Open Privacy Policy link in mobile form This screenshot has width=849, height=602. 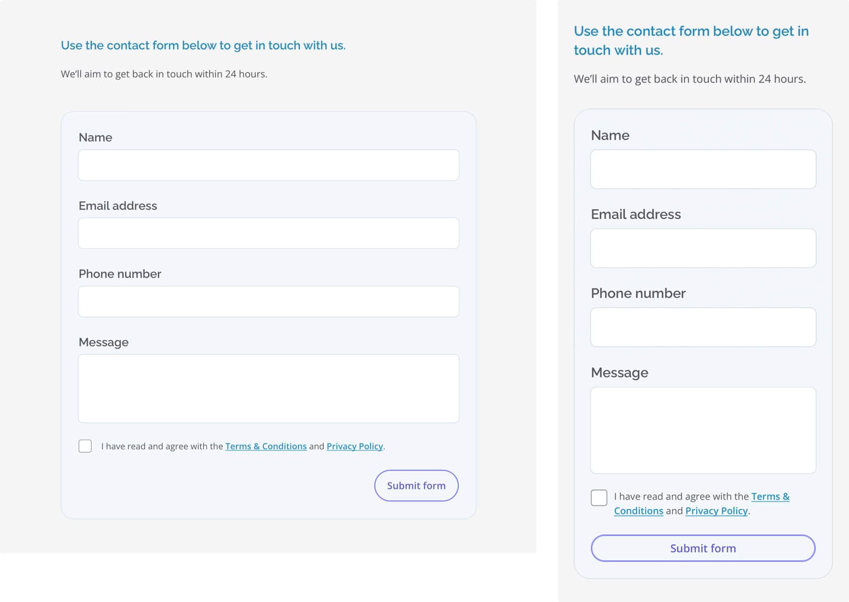(x=716, y=511)
